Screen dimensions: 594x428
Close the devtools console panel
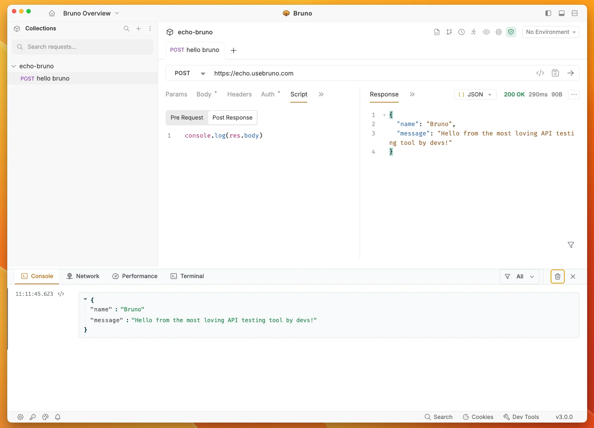tap(573, 277)
